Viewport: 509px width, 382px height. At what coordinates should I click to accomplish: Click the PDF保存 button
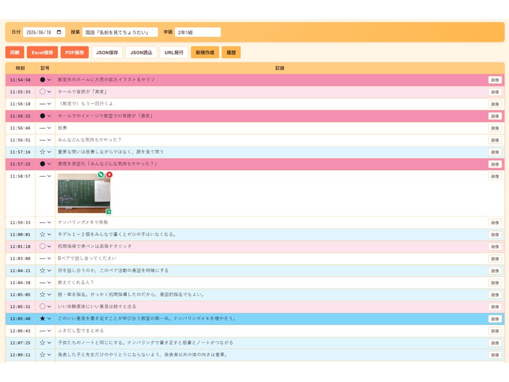(75, 53)
